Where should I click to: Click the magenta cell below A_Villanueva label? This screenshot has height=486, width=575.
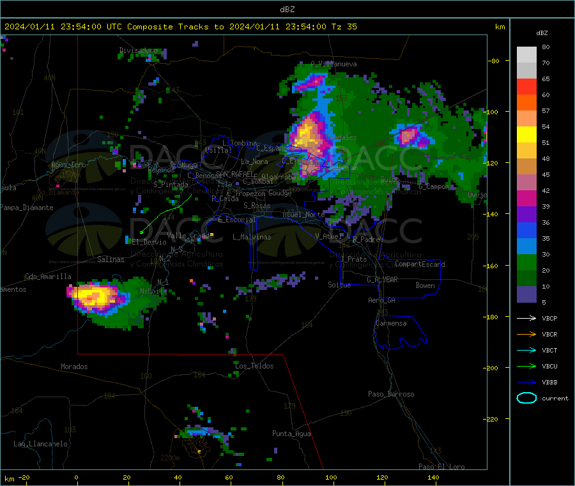point(310,82)
